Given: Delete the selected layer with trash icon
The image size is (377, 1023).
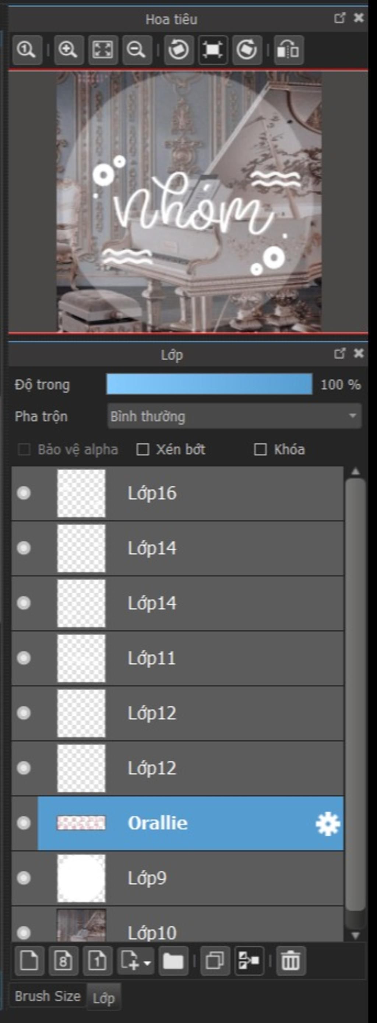Looking at the screenshot, I should click(x=290, y=961).
